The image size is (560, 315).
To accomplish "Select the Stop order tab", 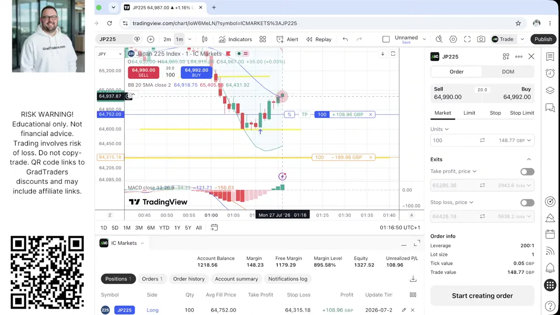I will click(x=495, y=113).
